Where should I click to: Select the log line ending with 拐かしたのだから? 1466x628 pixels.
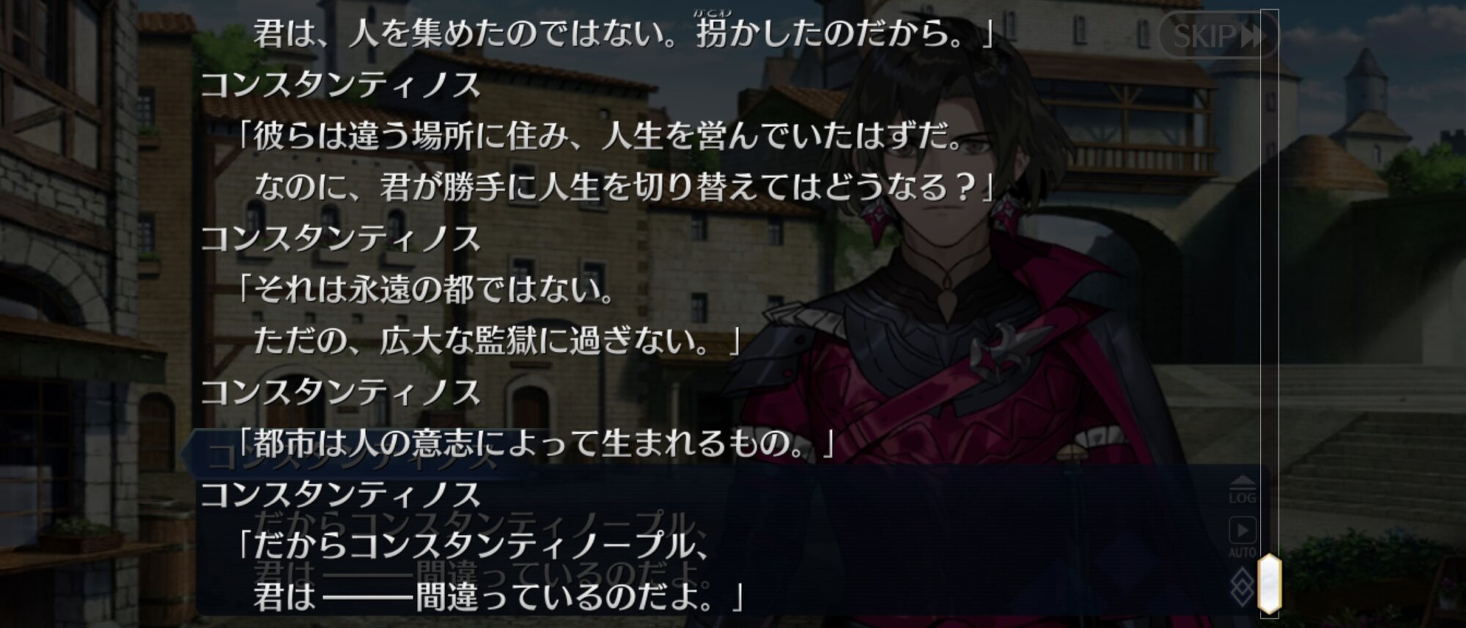623,34
